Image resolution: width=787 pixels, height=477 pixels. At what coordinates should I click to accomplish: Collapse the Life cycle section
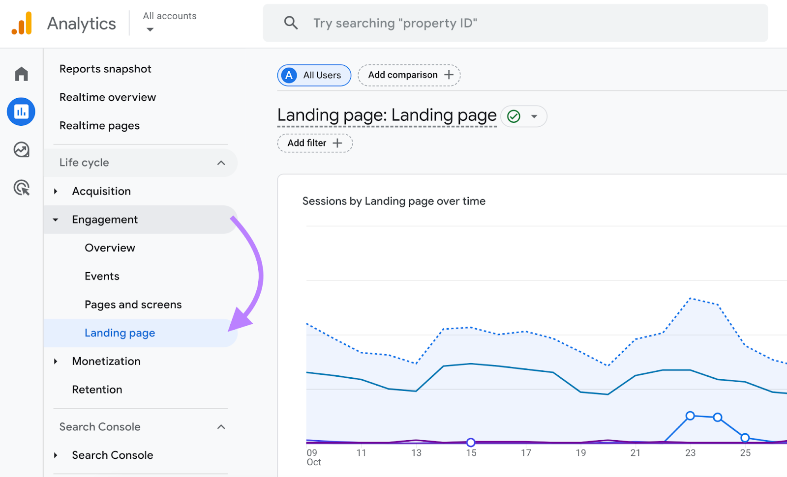pyautogui.click(x=221, y=163)
